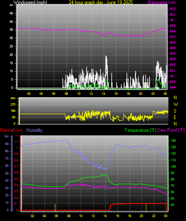This screenshot has height=221, width=186.
Task: Click the 25 value on the windspeed axis
Action: 11,46
